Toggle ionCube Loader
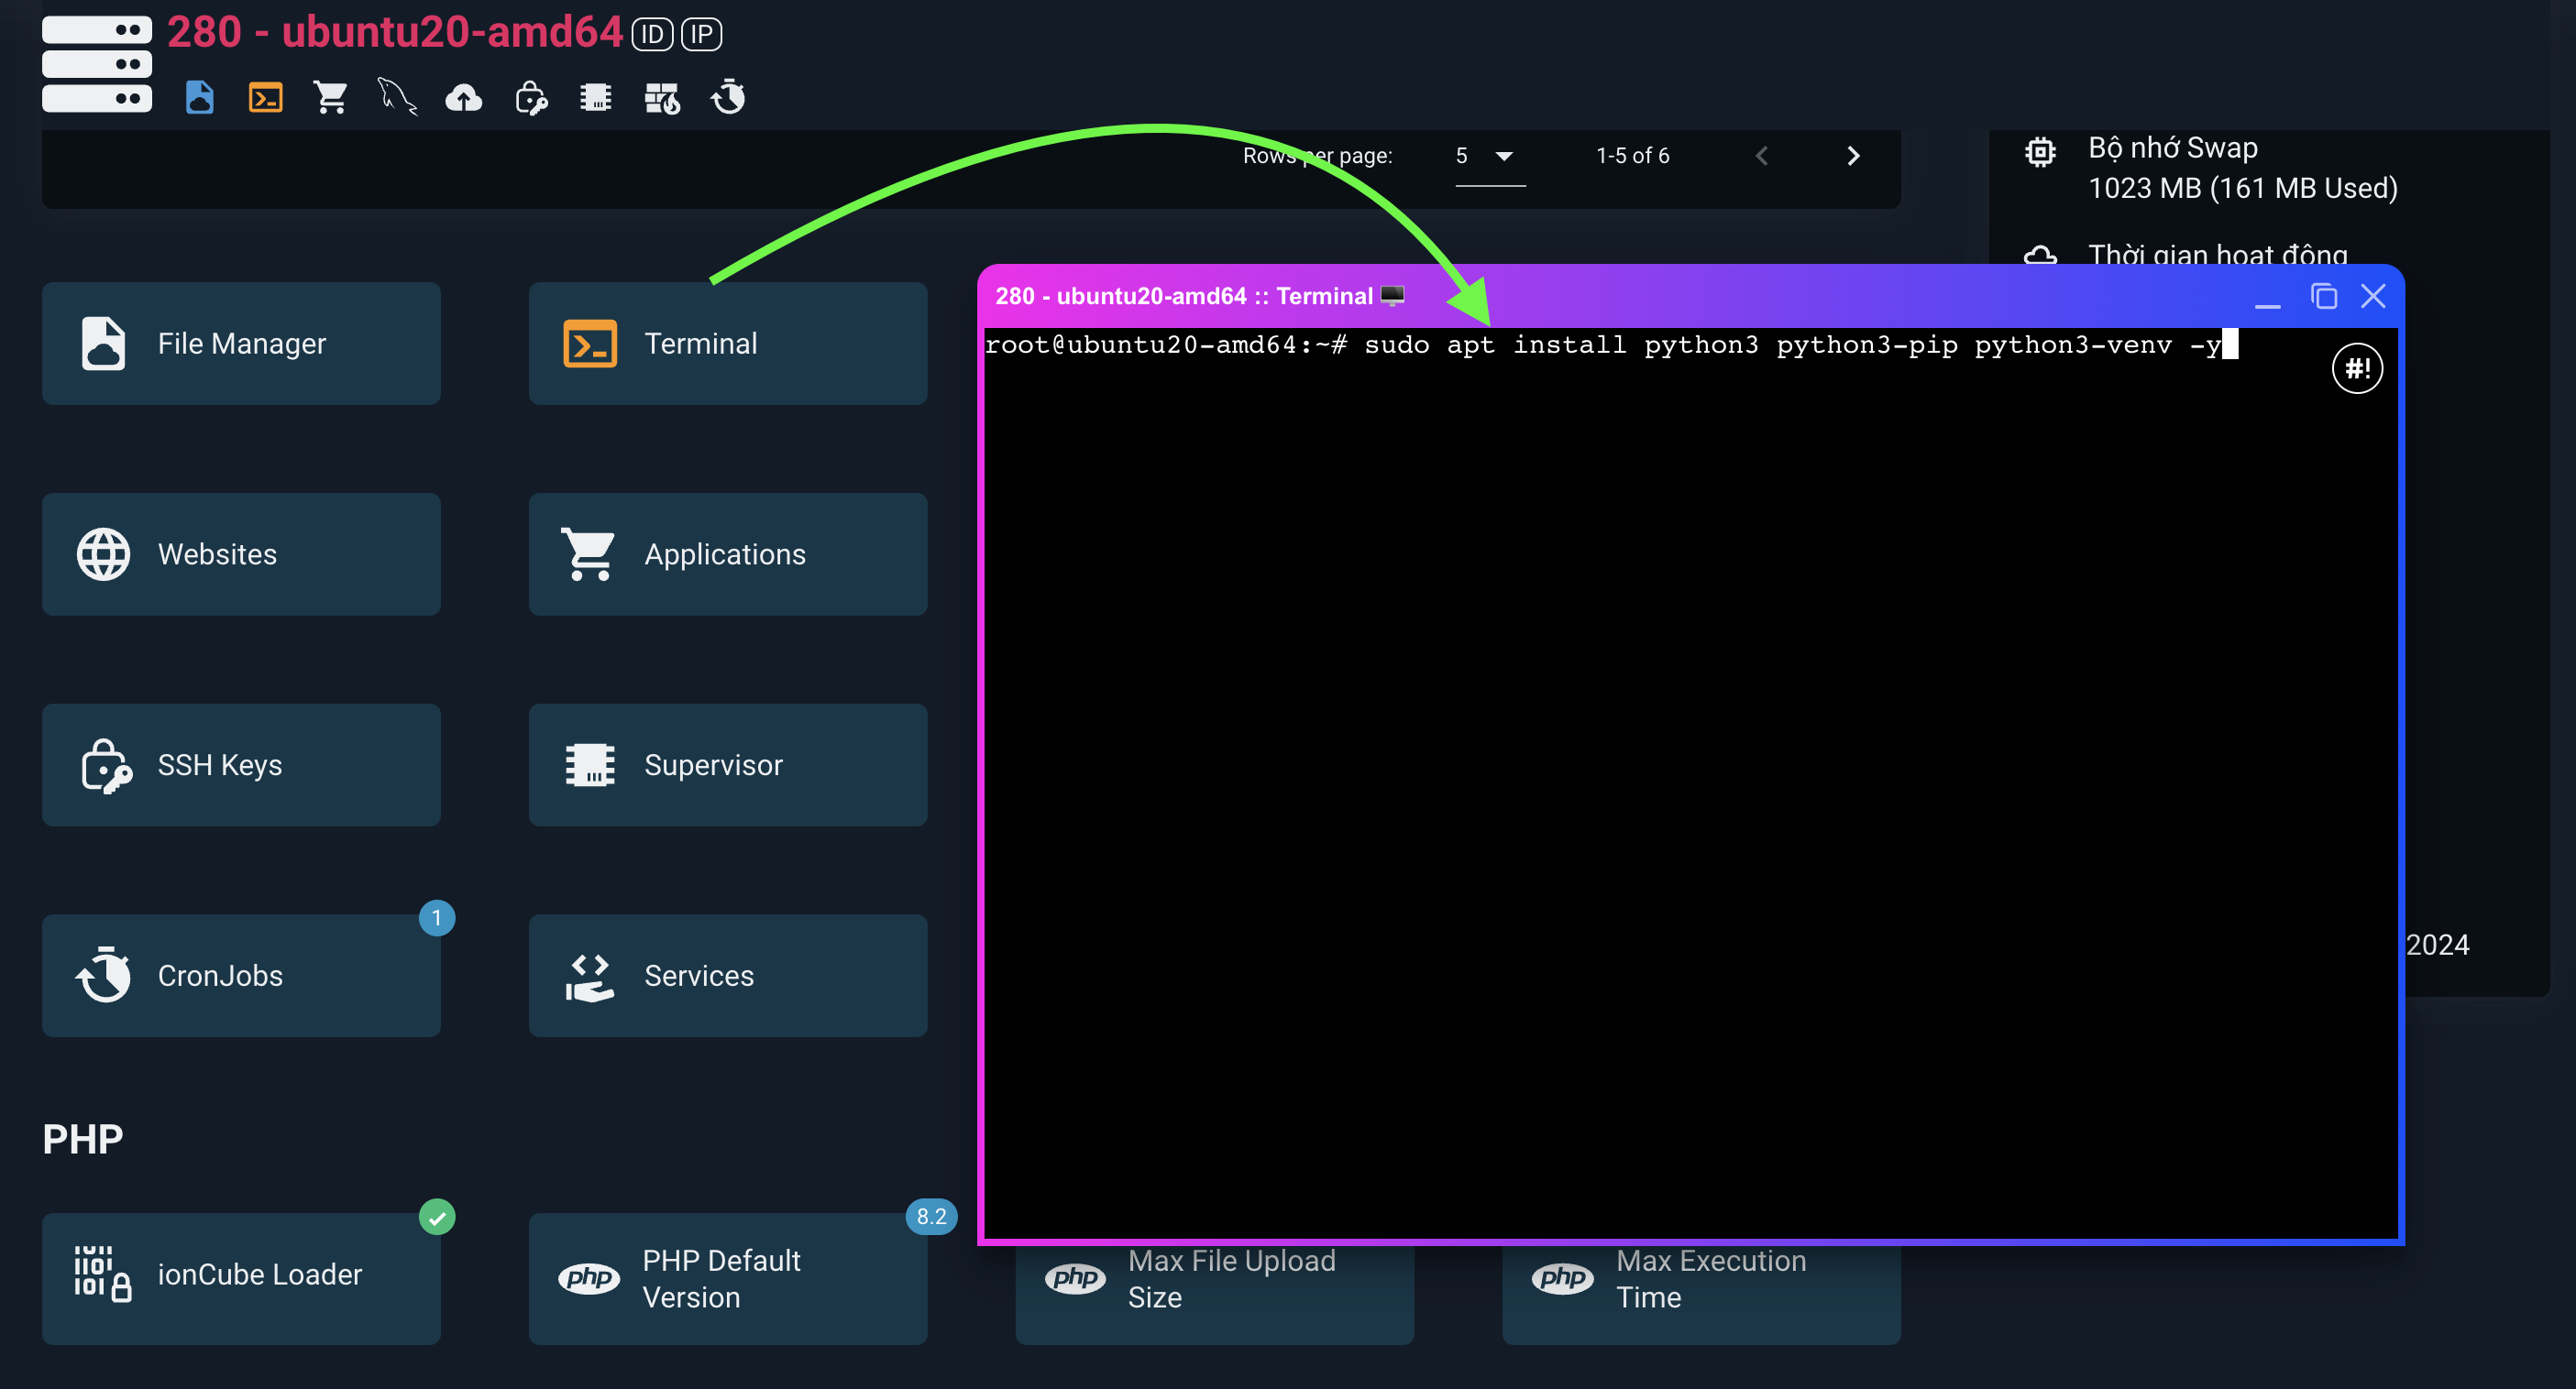Image resolution: width=2576 pixels, height=1389 pixels. tap(241, 1276)
